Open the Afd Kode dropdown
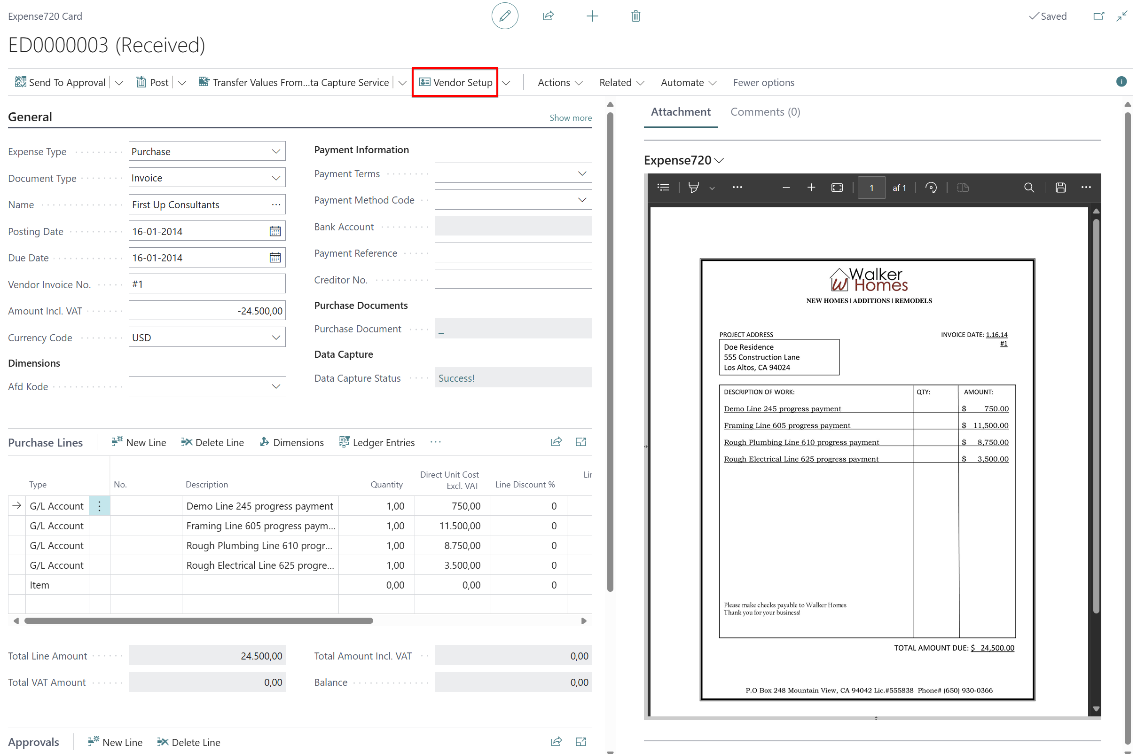Viewport: 1137px width, 754px height. coord(276,386)
